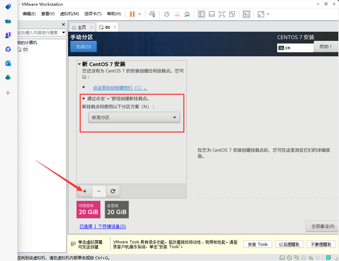This screenshot has height=261, width=339.
Task: Revert to the previous snapshot
Action: [177, 14]
